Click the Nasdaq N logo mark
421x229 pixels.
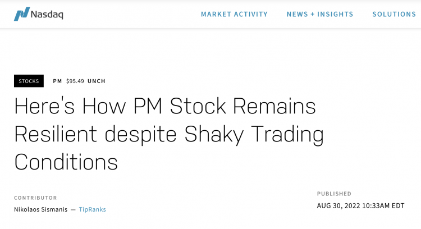(x=22, y=14)
